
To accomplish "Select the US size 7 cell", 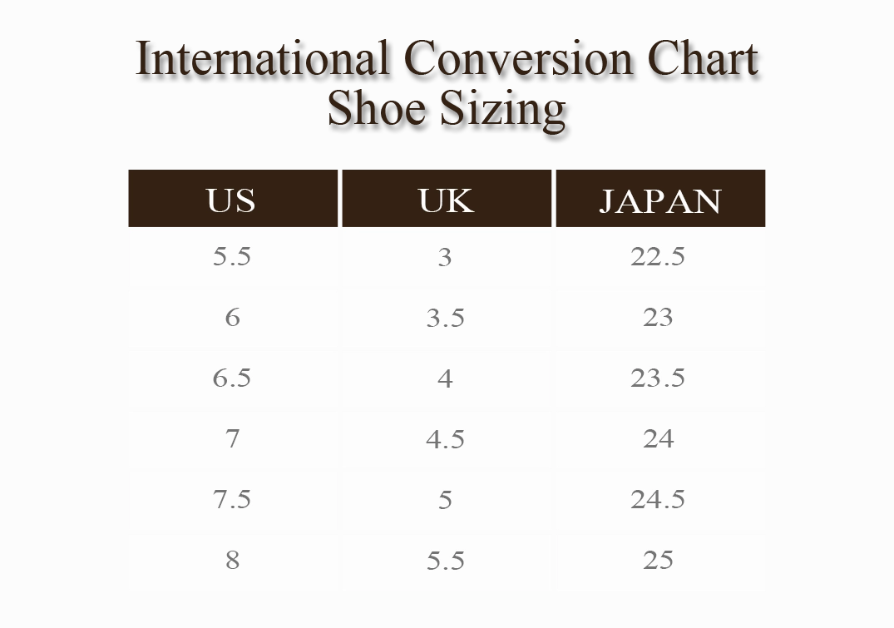I will 232,439.
